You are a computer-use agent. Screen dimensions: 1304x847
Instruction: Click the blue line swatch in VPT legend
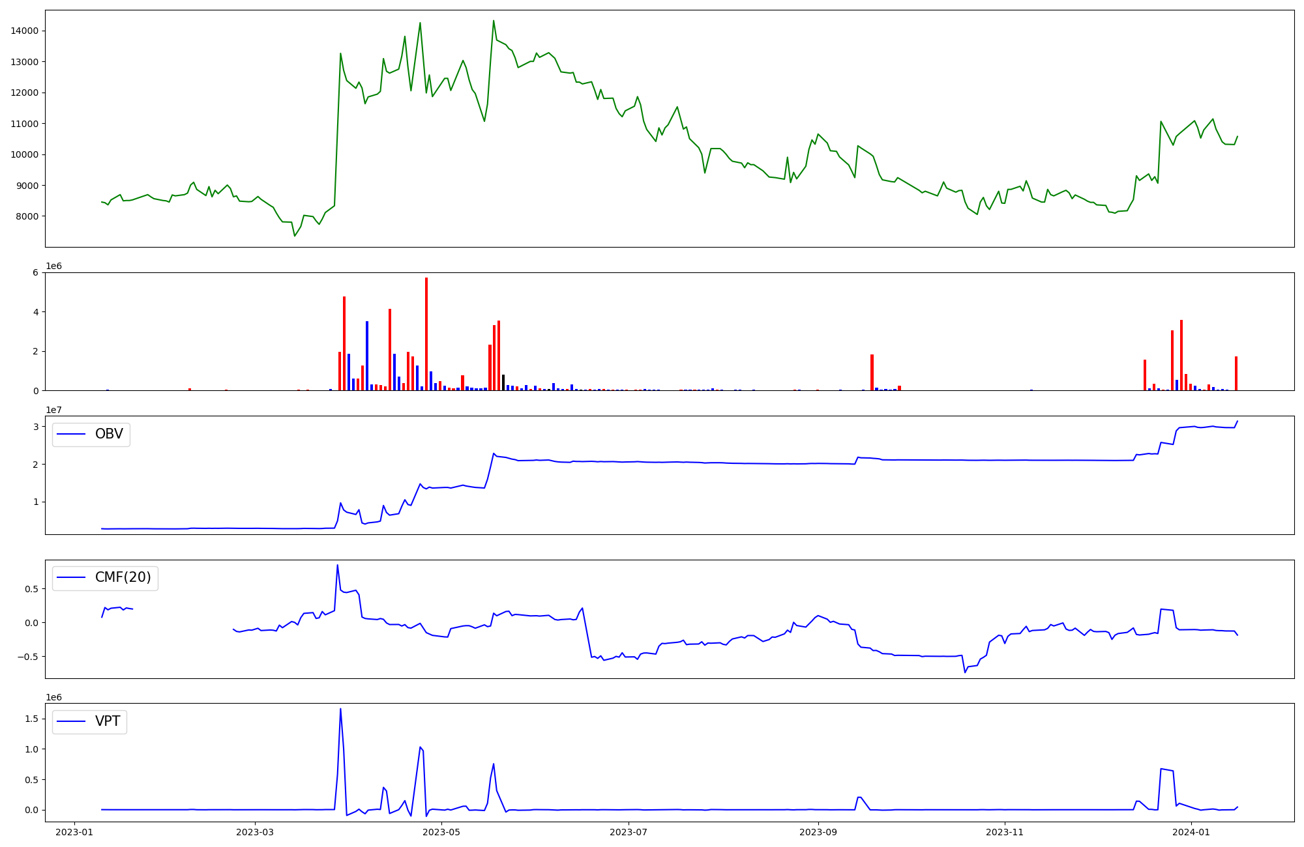72,721
